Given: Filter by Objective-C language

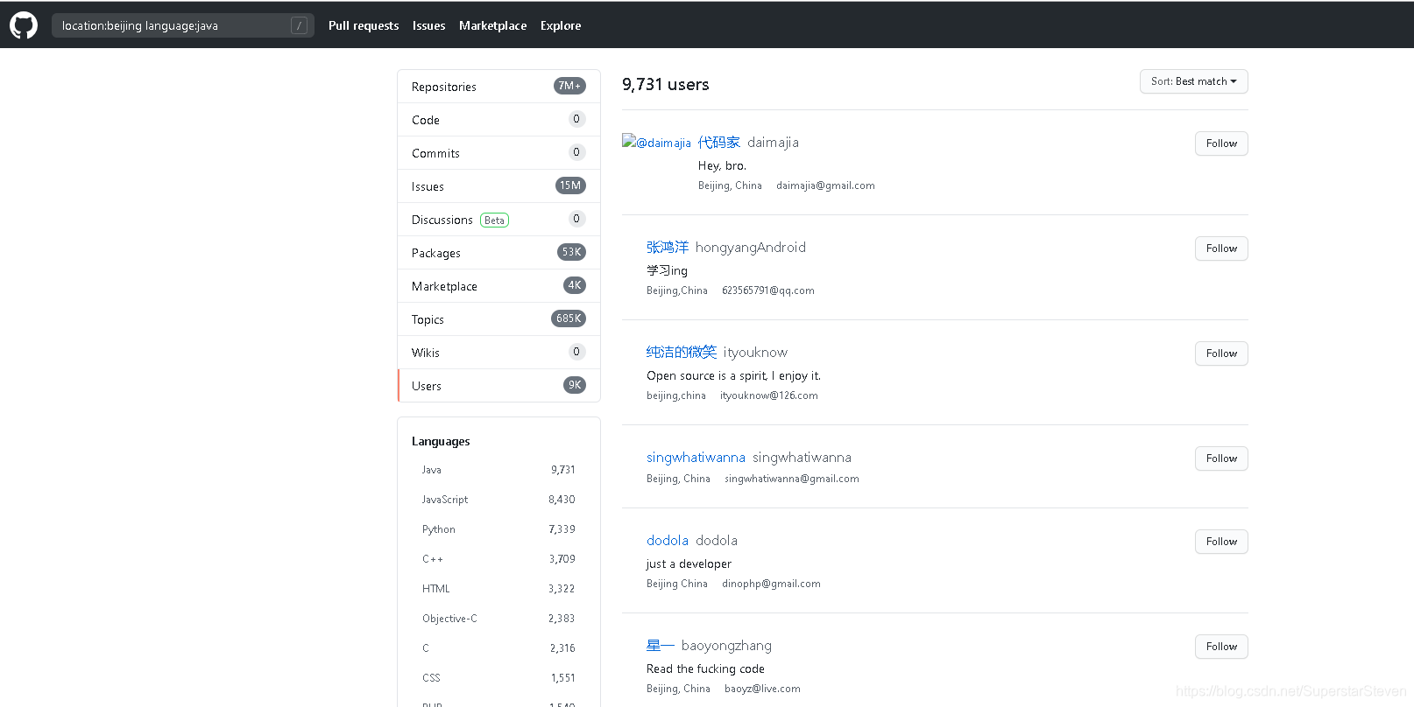Looking at the screenshot, I should (x=498, y=619).
